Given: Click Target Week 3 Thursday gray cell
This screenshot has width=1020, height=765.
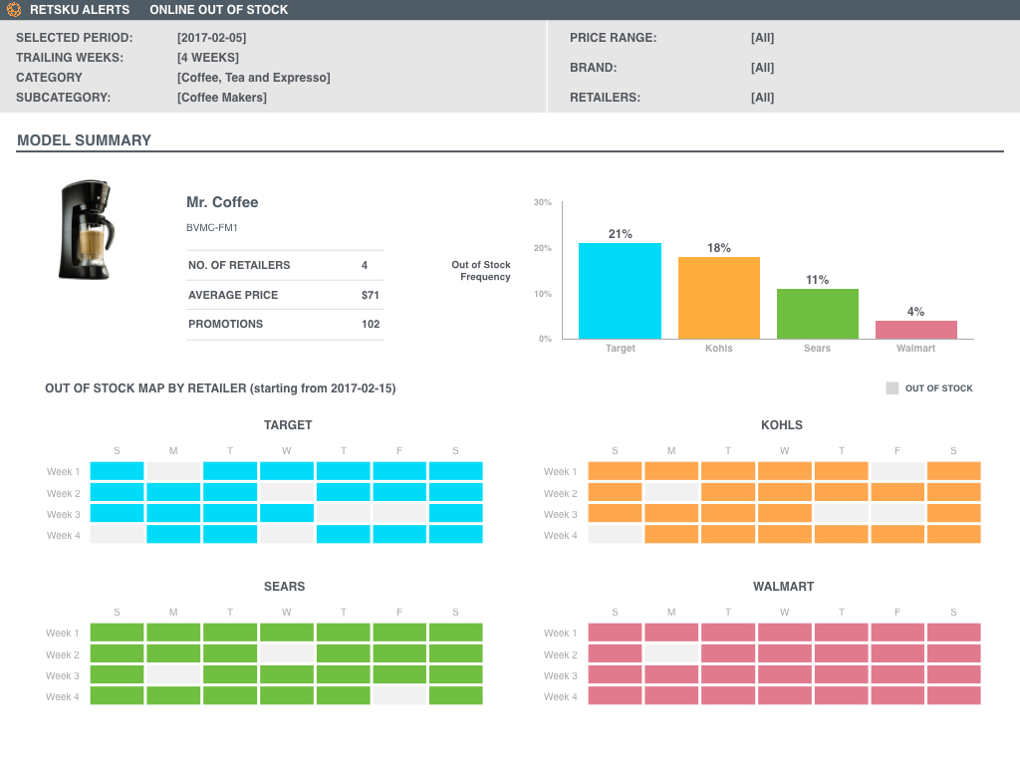Looking at the screenshot, I should click(x=344, y=513).
